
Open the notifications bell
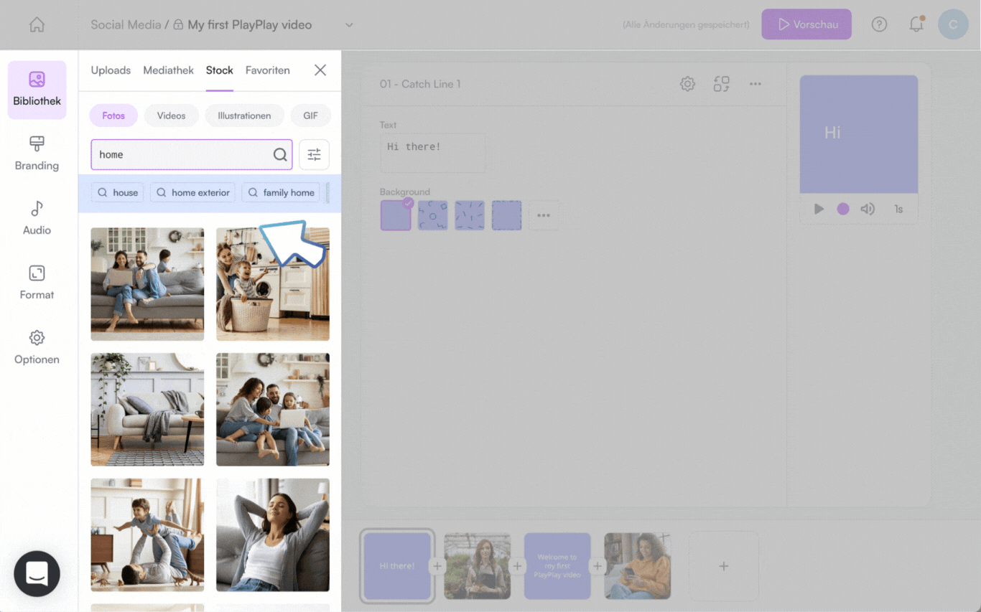point(916,24)
